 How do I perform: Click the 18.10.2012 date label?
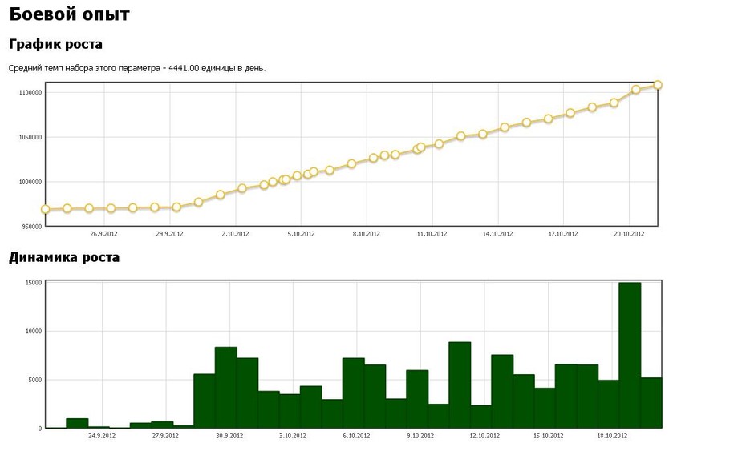(612, 436)
